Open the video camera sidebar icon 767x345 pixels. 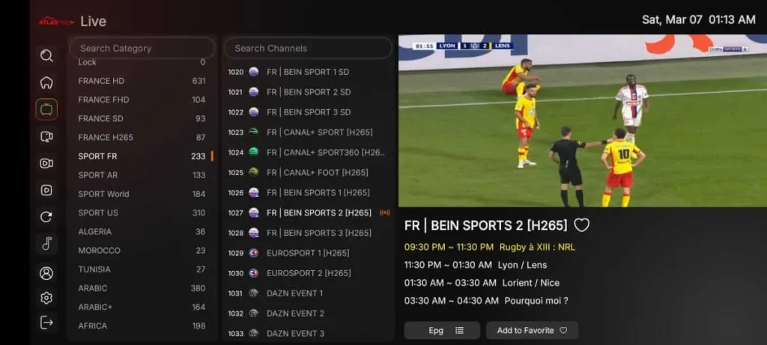[x=46, y=163]
